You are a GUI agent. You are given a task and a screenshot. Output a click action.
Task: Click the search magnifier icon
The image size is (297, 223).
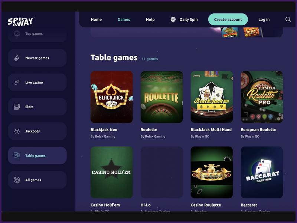point(288,19)
